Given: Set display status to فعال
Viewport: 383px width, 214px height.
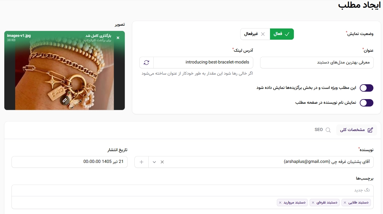Looking at the screenshot, I should coord(282,34).
